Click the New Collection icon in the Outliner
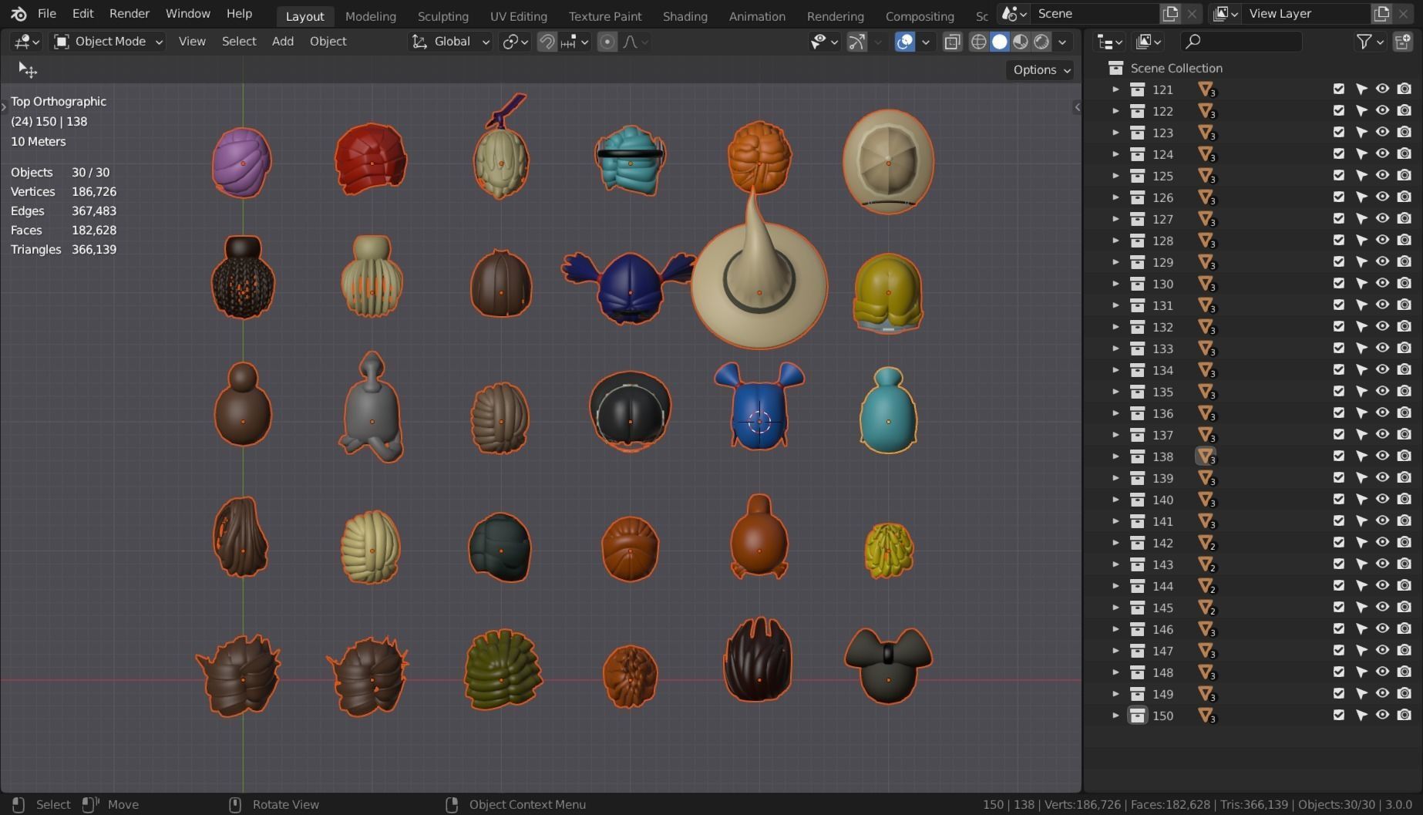 1404,41
